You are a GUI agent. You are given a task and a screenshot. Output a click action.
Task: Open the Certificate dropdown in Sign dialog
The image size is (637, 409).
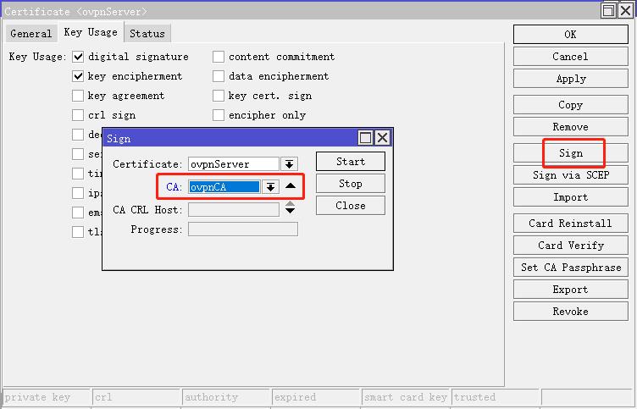[x=290, y=164]
